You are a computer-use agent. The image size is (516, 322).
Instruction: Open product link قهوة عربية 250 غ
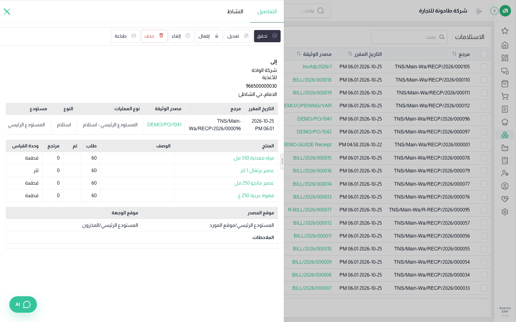click(x=256, y=195)
